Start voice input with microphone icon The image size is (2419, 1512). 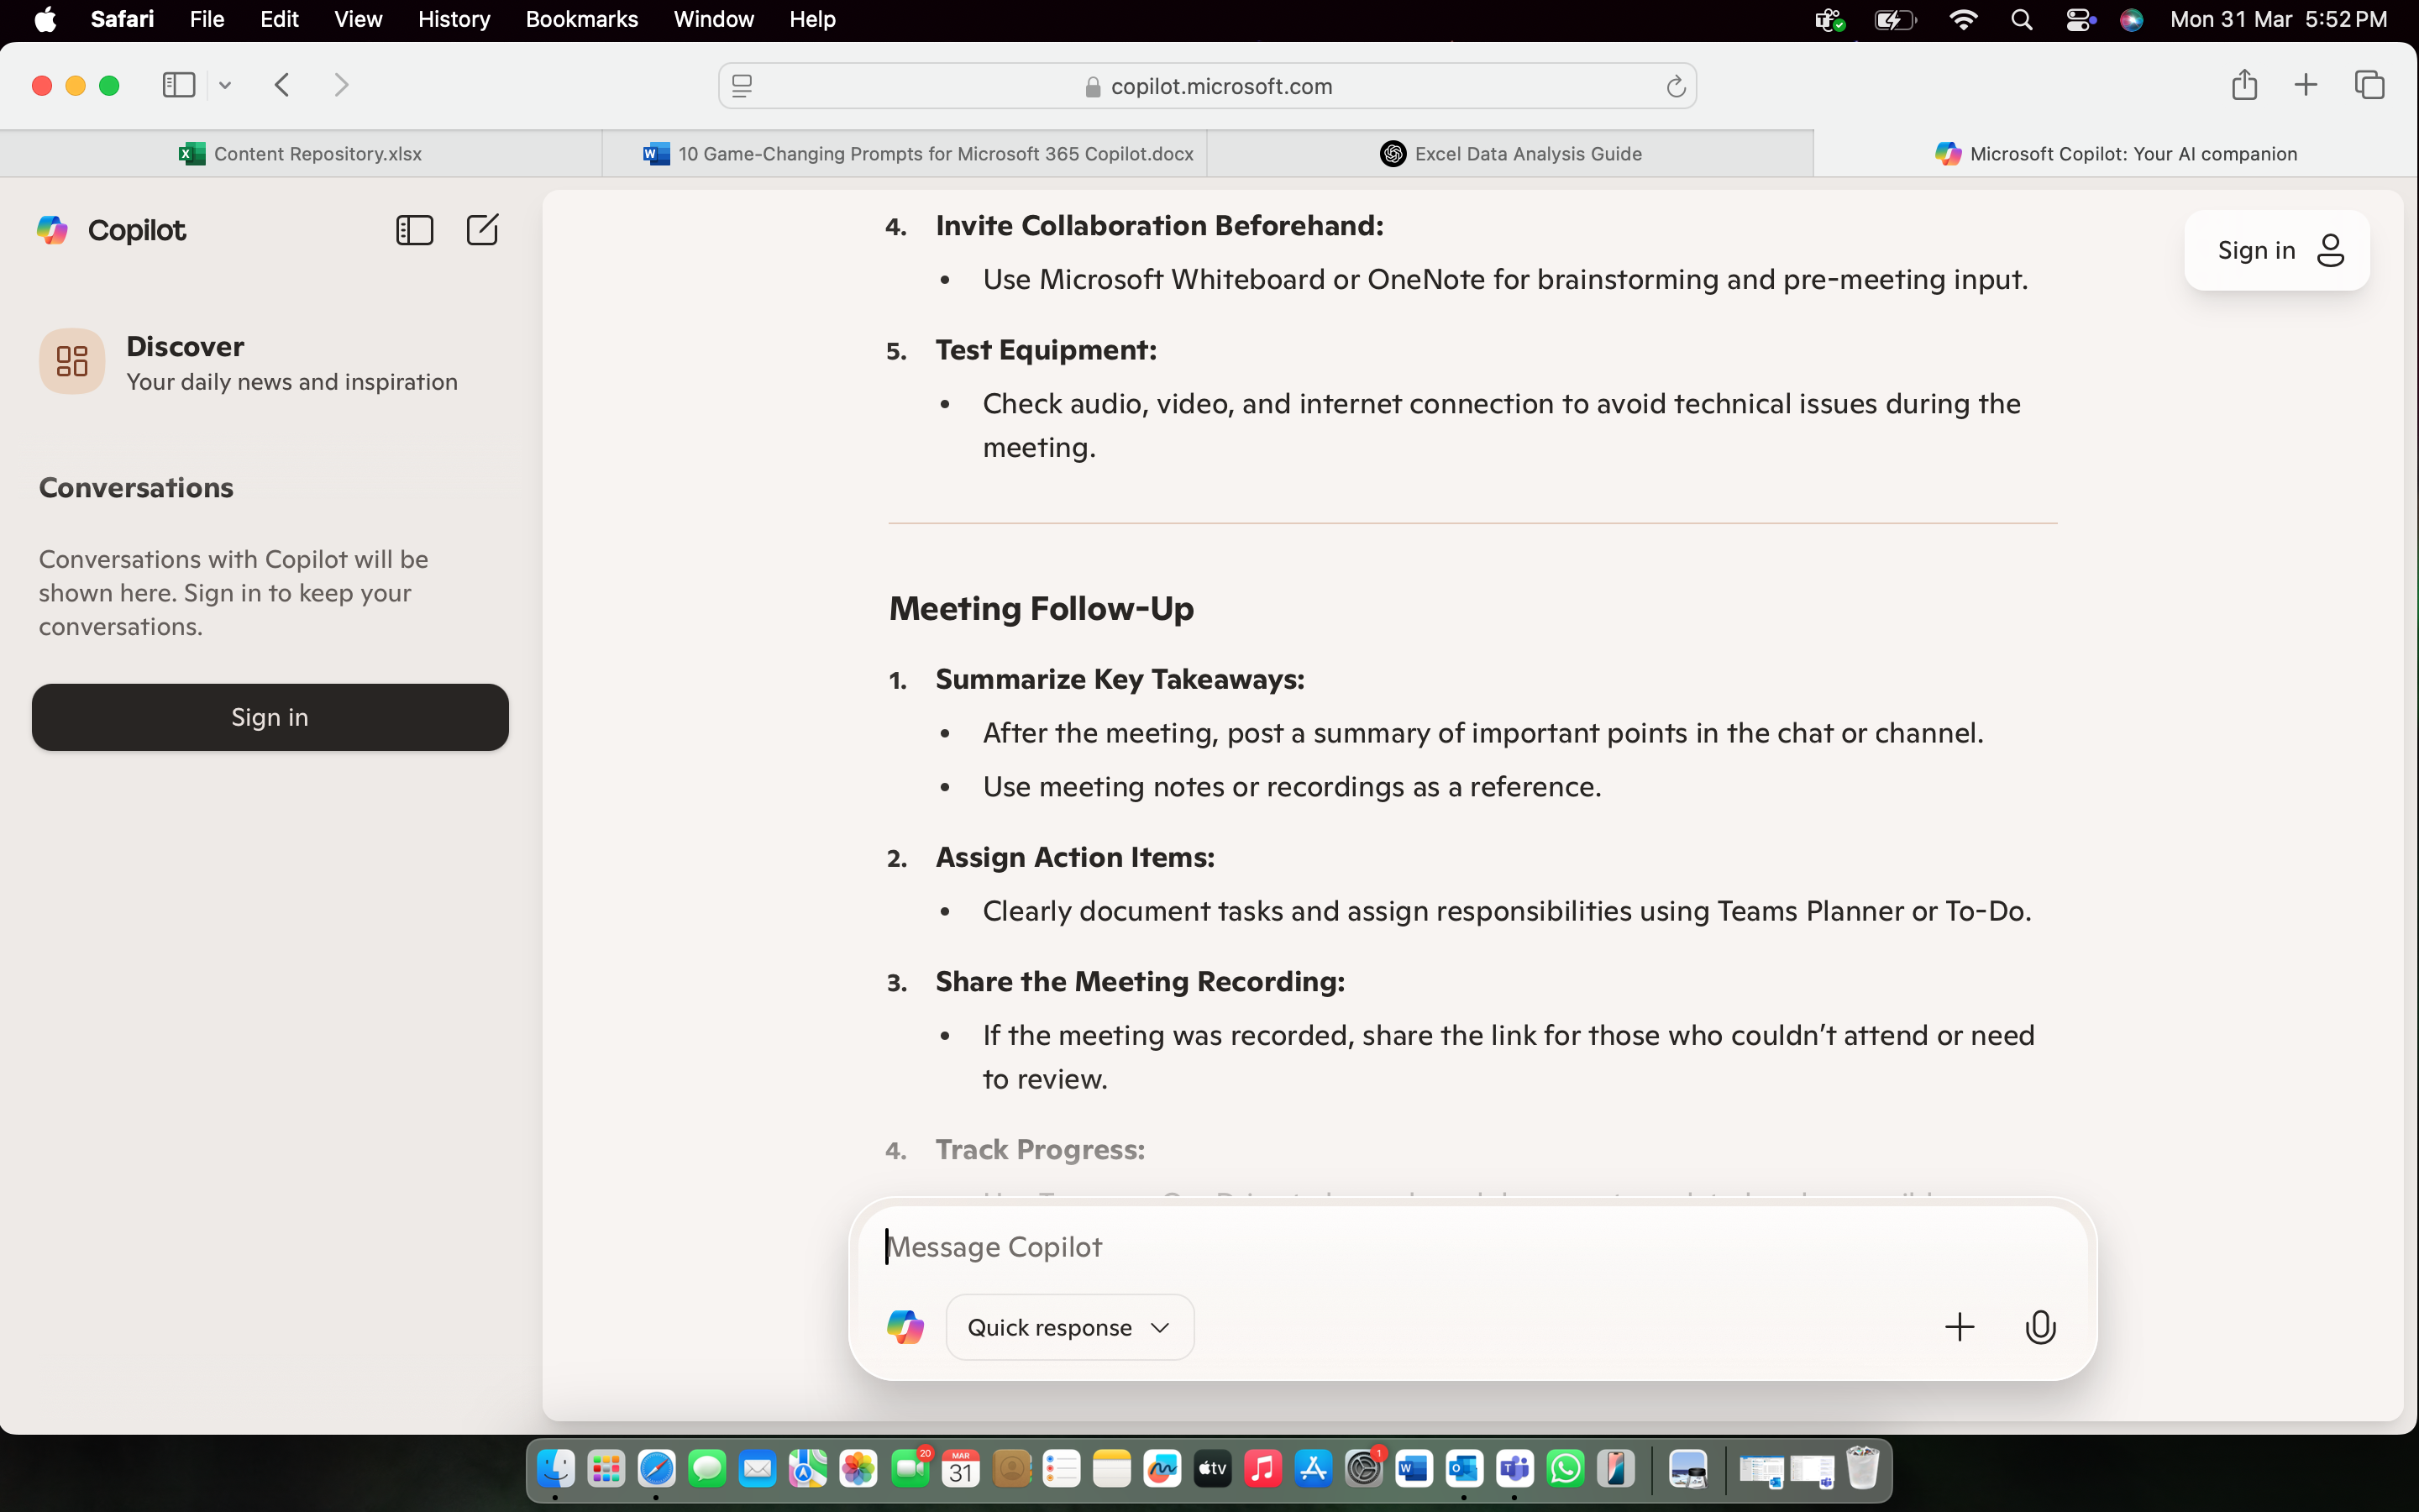[x=2040, y=1327]
